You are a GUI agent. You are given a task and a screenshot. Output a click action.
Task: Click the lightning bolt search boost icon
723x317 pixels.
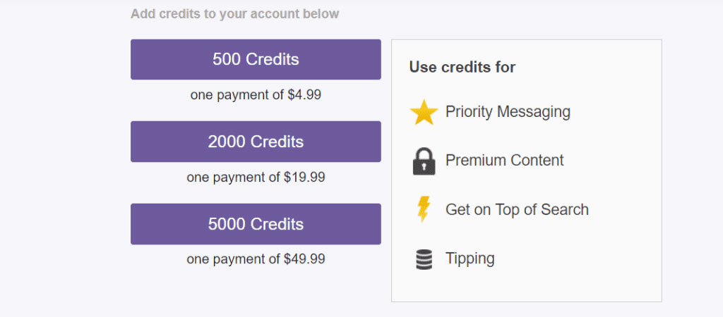424,209
